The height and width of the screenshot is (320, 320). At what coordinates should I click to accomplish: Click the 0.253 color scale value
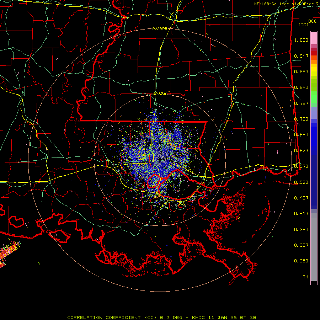tap(301, 261)
